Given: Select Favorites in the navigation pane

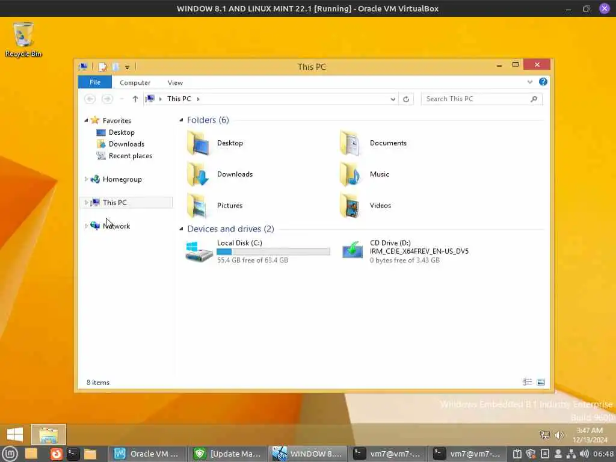Looking at the screenshot, I should point(117,120).
